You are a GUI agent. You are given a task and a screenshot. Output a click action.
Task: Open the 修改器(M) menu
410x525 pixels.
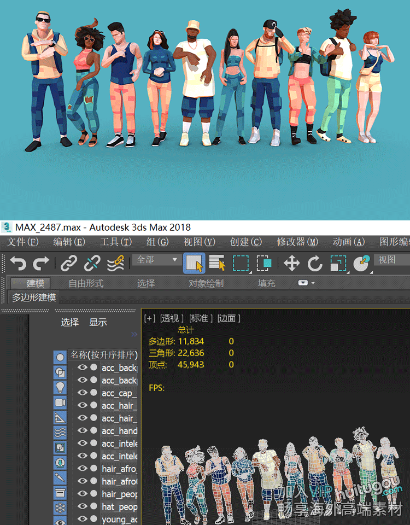tap(297, 242)
